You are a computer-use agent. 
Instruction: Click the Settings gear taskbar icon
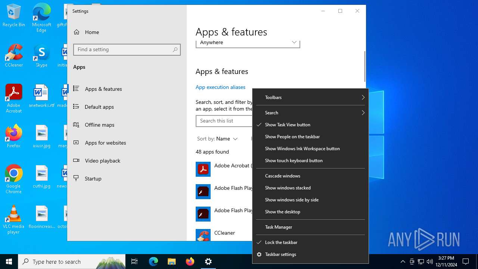[208, 262]
